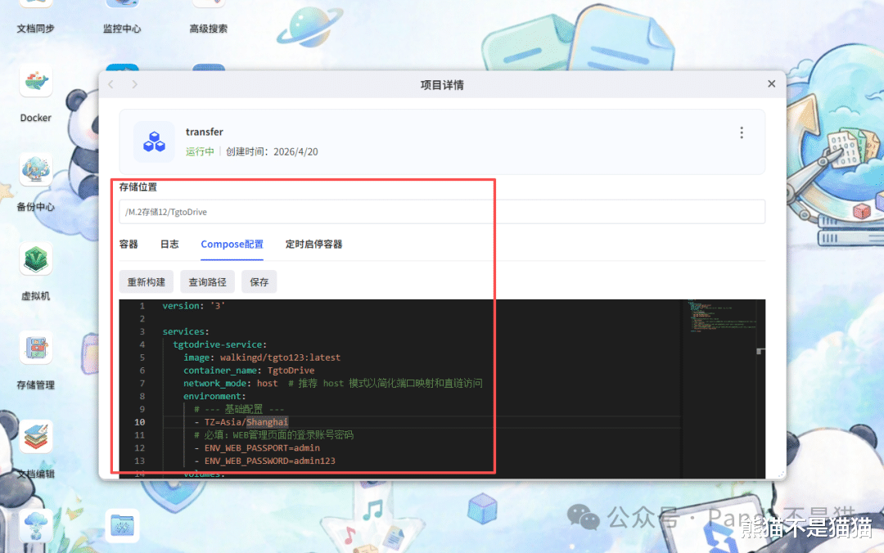This screenshot has width=884, height=553.
Task: Go back with the left arrow
Action: click(x=111, y=84)
